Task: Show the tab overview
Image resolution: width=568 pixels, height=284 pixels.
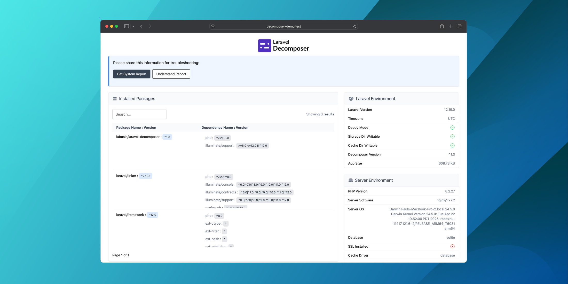Action: pos(460,26)
